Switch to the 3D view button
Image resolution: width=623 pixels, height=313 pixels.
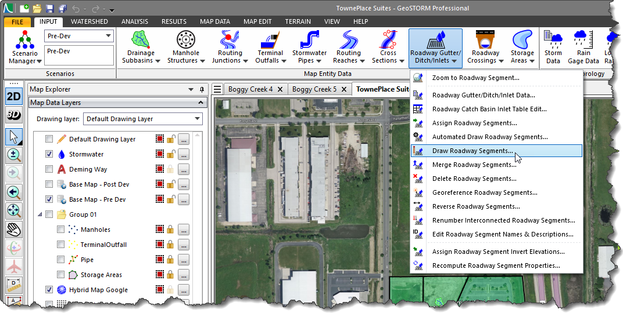tap(14, 115)
